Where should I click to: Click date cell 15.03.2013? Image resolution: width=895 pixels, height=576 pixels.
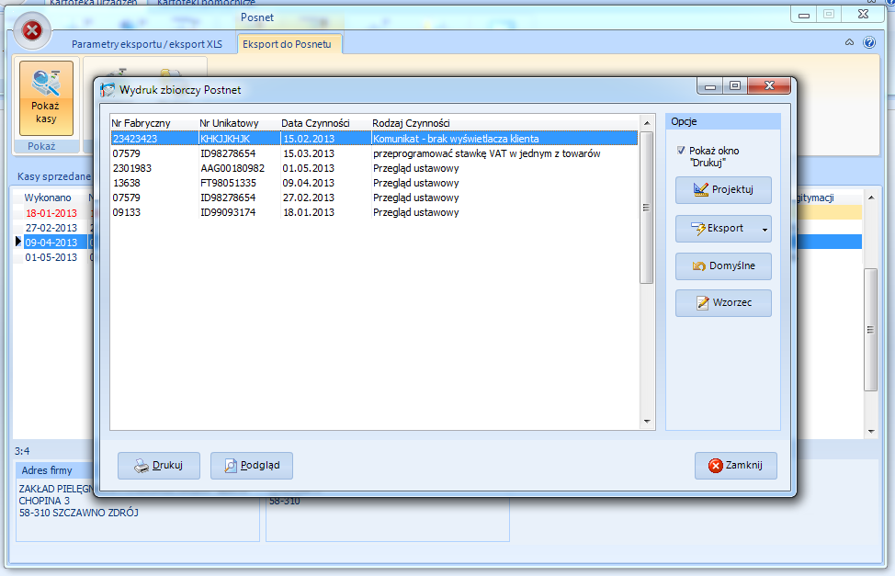(x=308, y=153)
